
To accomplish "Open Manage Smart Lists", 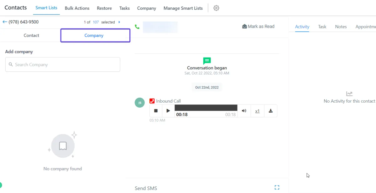I will [183, 8].
